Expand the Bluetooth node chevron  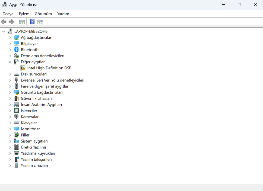10,50
